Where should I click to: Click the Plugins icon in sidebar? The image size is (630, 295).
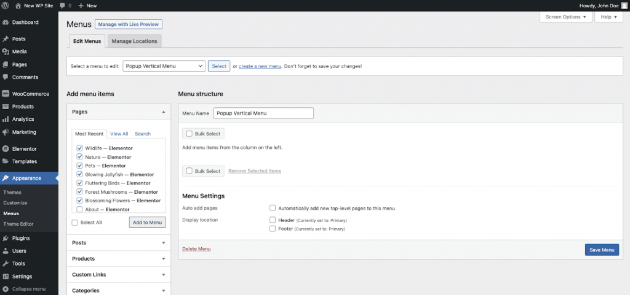6,238
